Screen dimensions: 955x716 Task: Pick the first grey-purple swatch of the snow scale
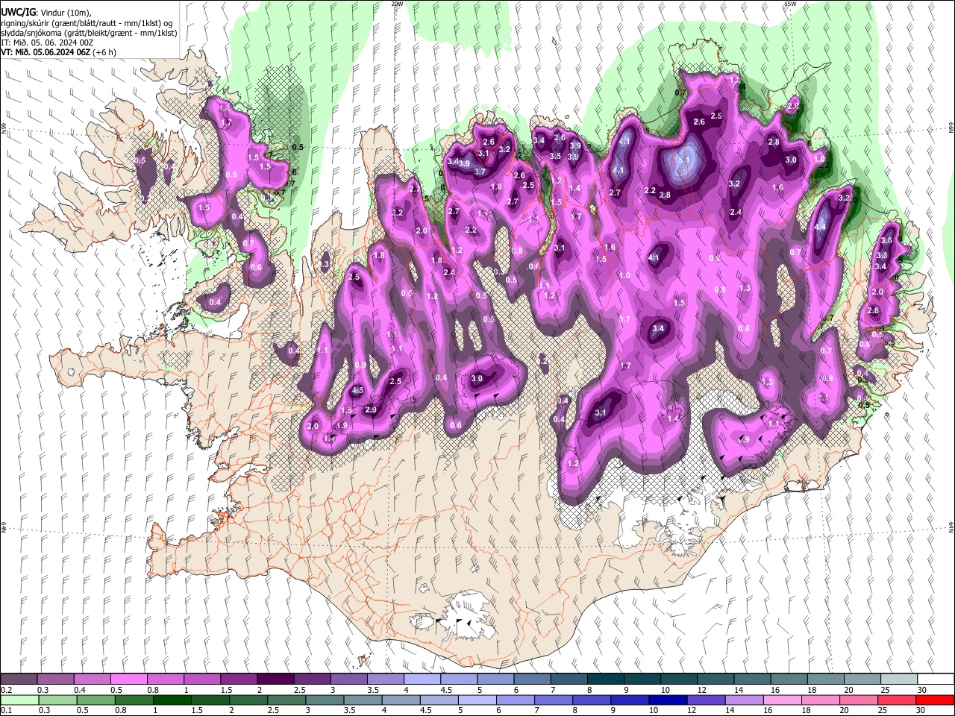19,679
